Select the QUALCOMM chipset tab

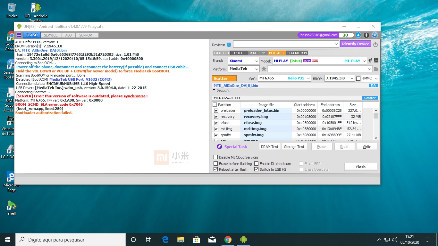[257, 53]
